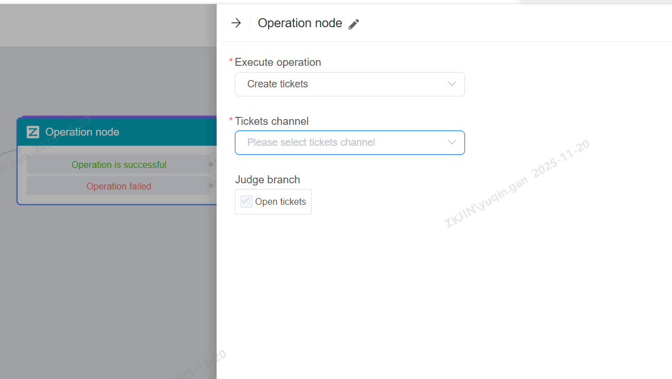The height and width of the screenshot is (379, 672).
Task: Open the Create tickets operation dropdown
Action: coord(341,84)
